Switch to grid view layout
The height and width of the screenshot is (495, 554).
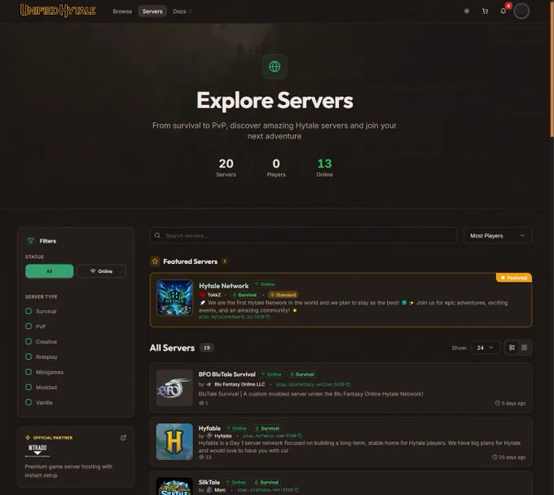(x=525, y=348)
